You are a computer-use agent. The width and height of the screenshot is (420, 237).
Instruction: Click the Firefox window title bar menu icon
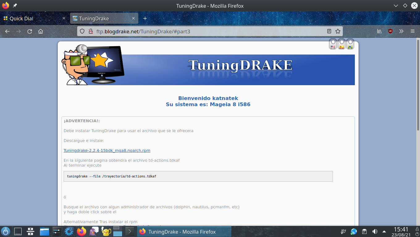(6, 6)
